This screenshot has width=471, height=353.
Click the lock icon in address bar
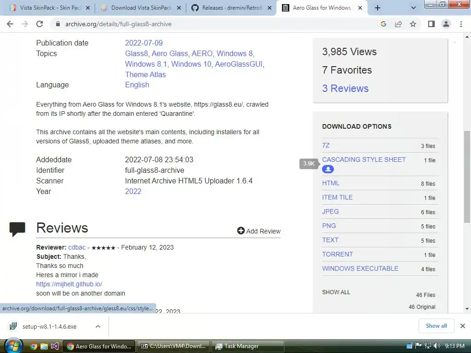click(x=58, y=24)
